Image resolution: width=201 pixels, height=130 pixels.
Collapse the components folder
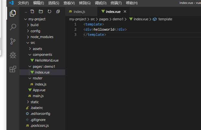[30, 55]
